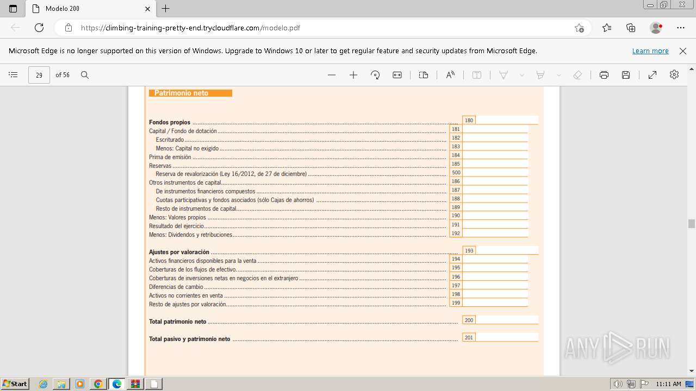Screen dimensions: 696x391
Task: Select the Highlight tool
Action: 540,75
